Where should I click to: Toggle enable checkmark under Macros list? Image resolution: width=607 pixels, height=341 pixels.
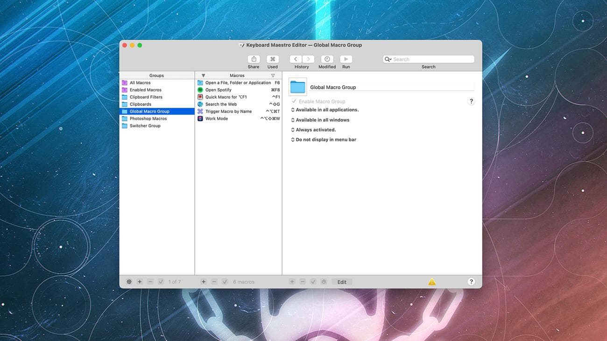point(225,282)
